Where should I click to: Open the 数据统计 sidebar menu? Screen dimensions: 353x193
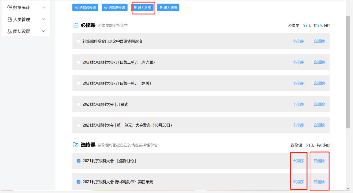(26, 8)
